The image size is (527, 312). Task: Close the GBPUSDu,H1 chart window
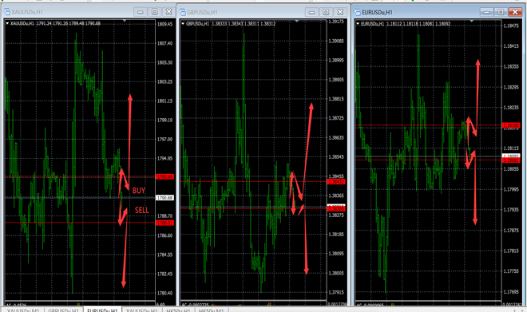(340, 12)
